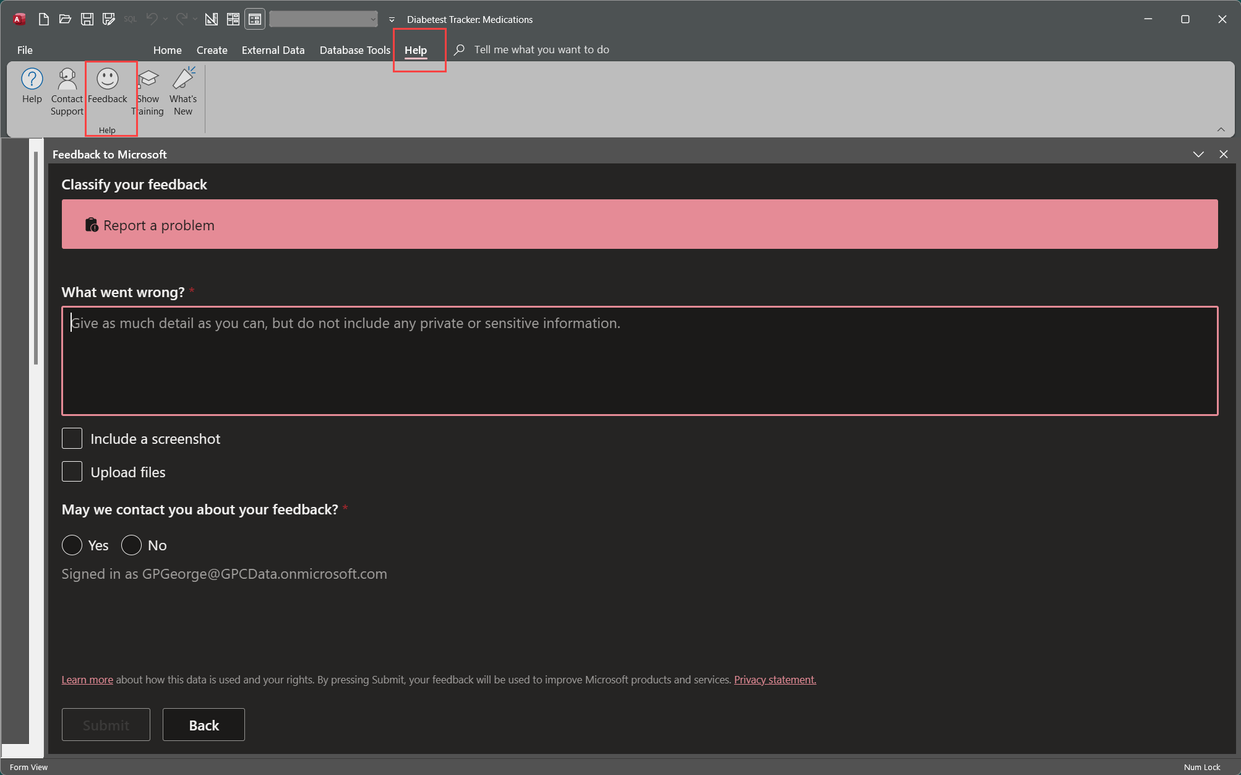Open the File menu
This screenshot has width=1241, height=775.
click(x=25, y=50)
